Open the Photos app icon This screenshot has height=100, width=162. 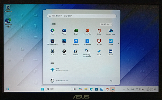click(x=64, y=42)
